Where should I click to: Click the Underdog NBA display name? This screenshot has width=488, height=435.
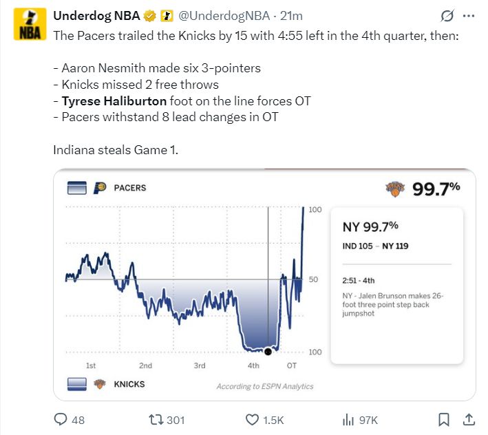[97, 16]
